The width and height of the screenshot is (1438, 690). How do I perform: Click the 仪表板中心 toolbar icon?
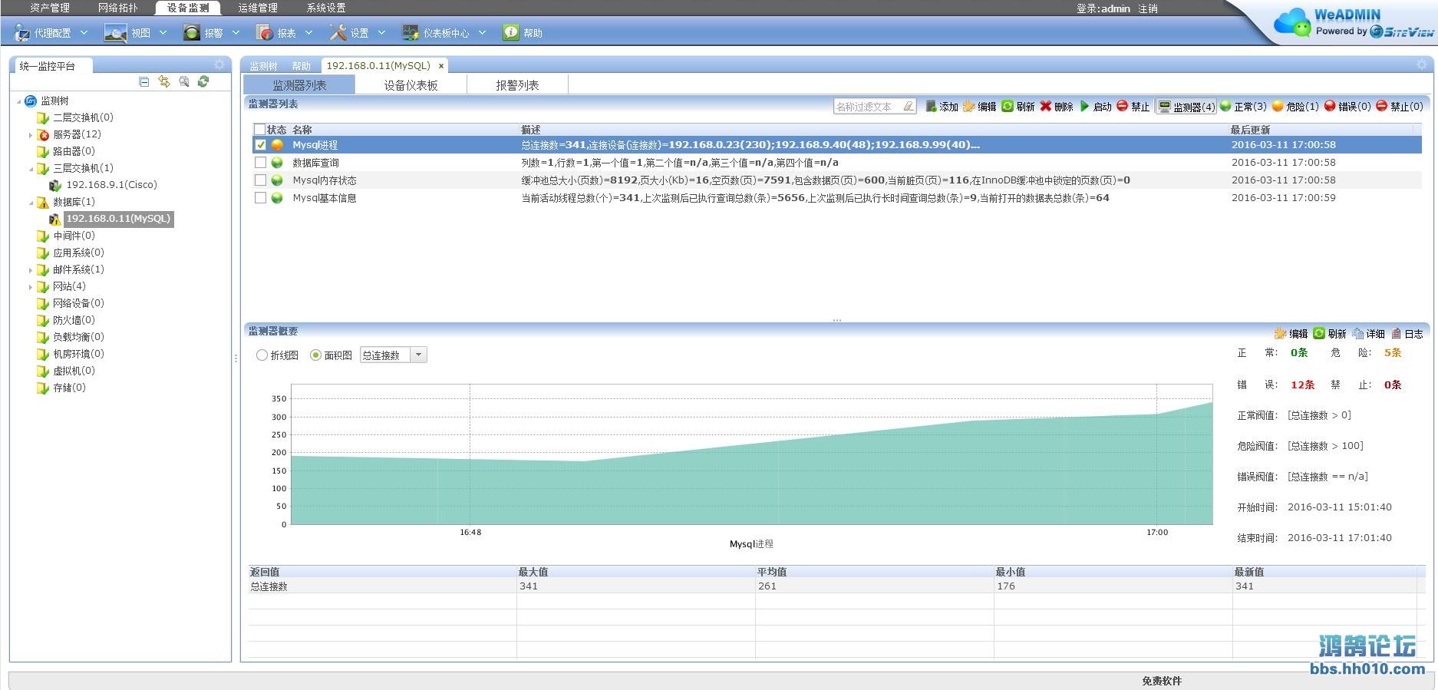point(411,32)
